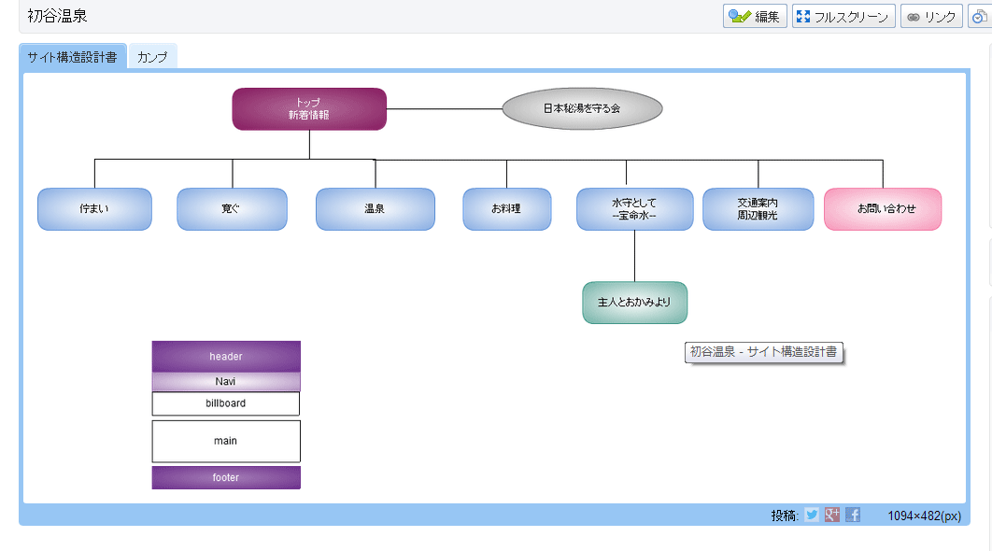Click the 温泉 page box
The width and height of the screenshot is (992, 551).
[x=375, y=209]
